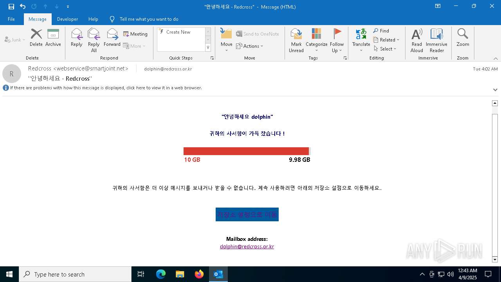Delete this message
501x282 pixels.
[x=36, y=38]
